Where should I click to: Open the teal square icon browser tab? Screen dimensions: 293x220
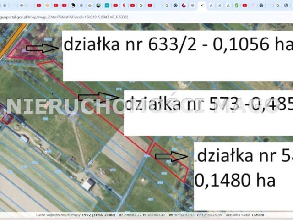(x=107, y=5)
